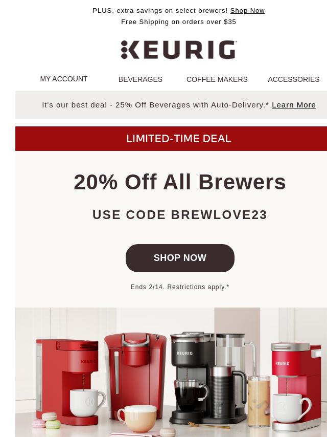The image size is (327, 437).
Task: Click the latte cup in front
Action: click(x=137, y=418)
